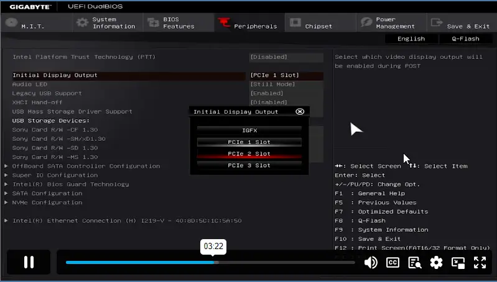Enter fullscreen mode
The width and height of the screenshot is (497, 282).
(x=480, y=262)
